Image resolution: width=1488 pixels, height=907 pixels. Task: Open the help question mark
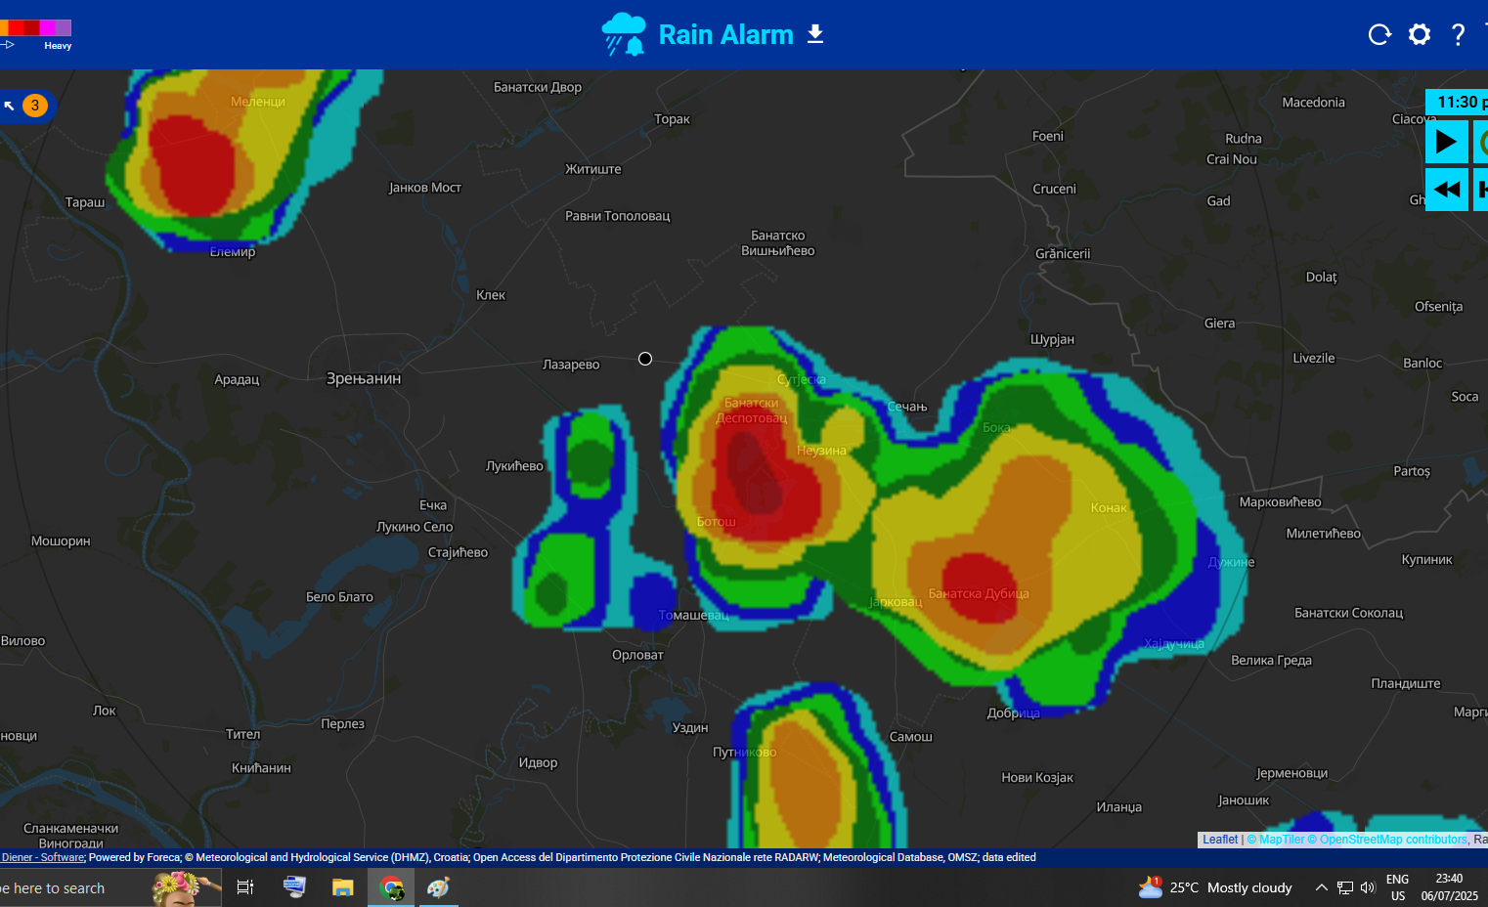[1458, 35]
